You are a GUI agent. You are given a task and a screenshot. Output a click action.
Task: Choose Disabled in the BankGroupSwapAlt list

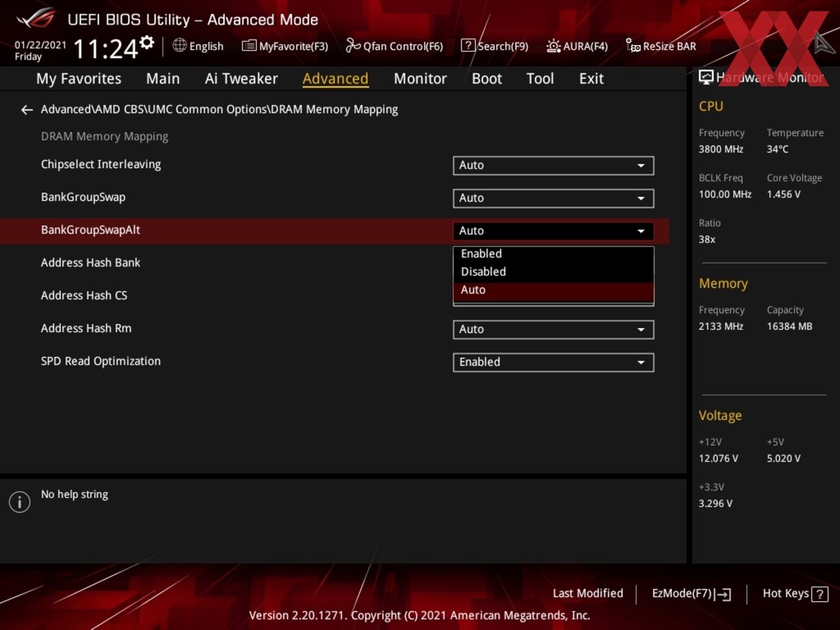[x=553, y=272]
